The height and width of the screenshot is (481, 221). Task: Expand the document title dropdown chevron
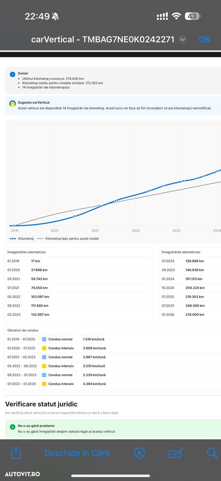click(x=183, y=39)
